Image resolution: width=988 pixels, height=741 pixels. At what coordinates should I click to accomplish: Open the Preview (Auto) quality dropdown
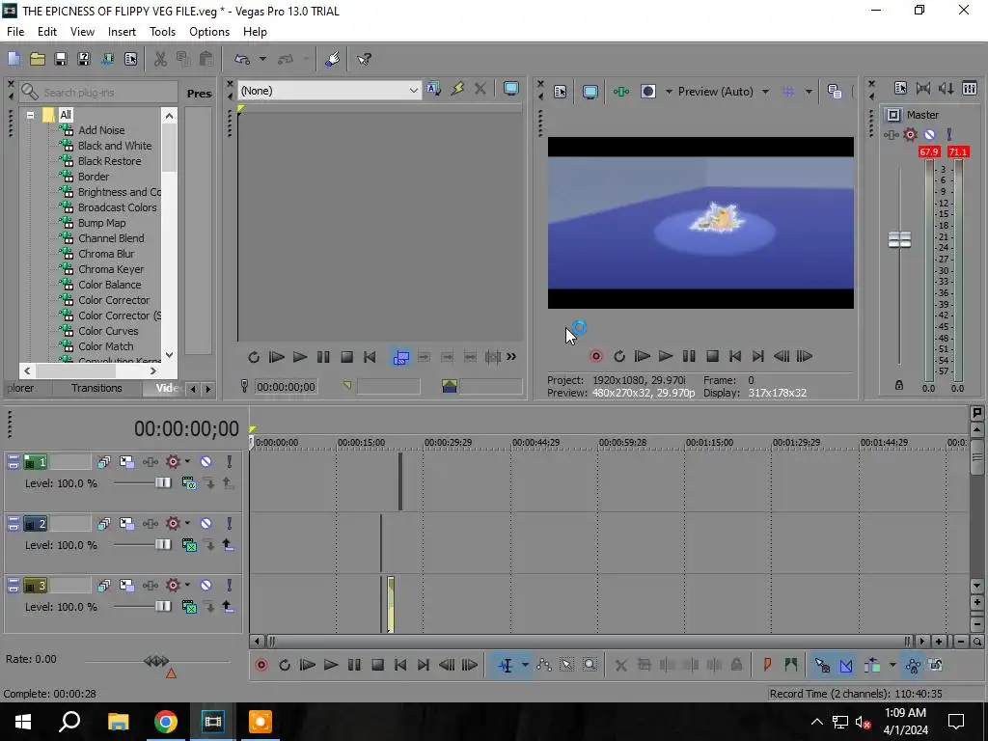(x=765, y=92)
